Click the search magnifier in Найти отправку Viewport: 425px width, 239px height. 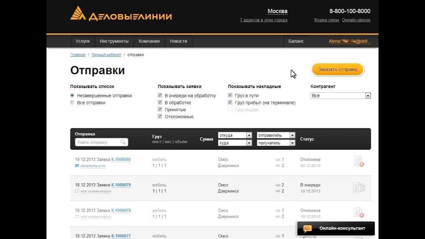pos(123,142)
